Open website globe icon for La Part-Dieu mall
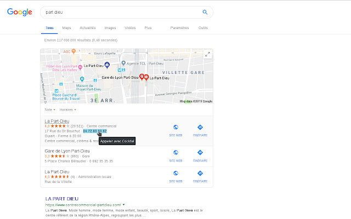The image size is (351, 219). point(175,127)
